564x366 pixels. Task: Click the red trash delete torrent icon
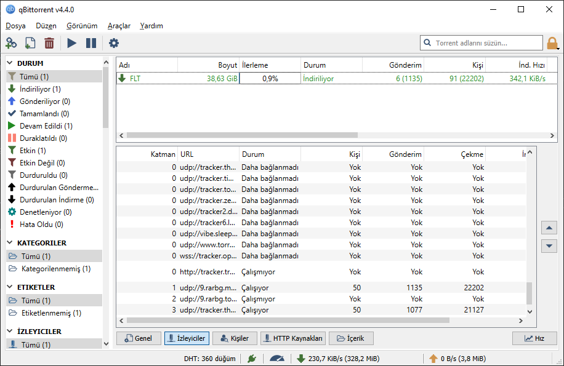[x=49, y=43]
